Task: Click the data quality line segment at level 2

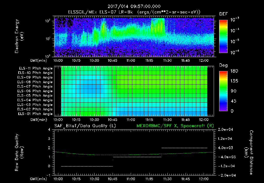Action: 184,148
